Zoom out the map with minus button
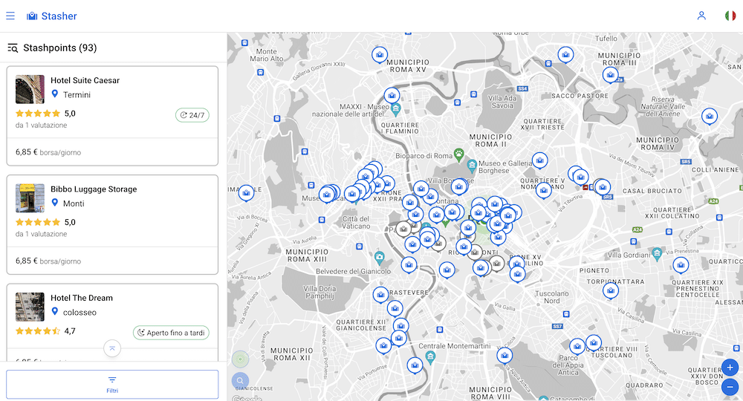This screenshot has width=743, height=401. coord(730,388)
